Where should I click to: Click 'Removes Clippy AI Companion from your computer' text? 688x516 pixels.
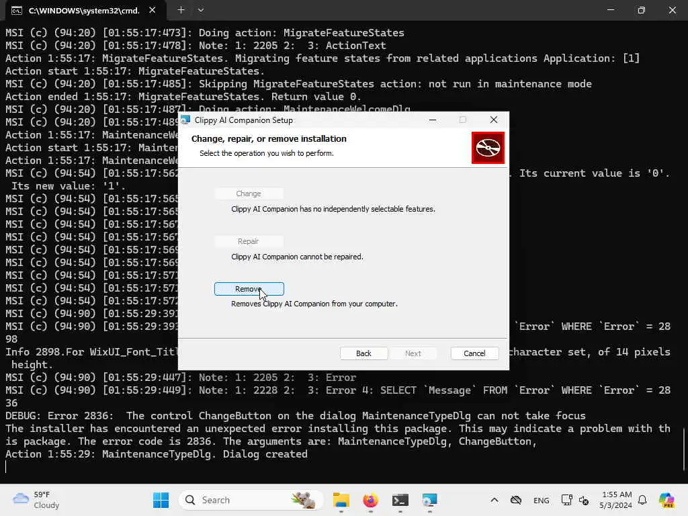click(314, 304)
